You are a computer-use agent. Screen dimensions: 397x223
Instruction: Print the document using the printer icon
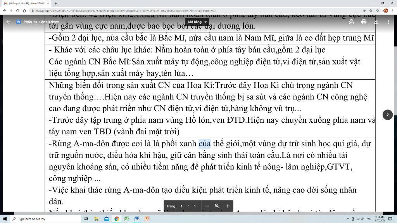pyautogui.click(x=364, y=22)
